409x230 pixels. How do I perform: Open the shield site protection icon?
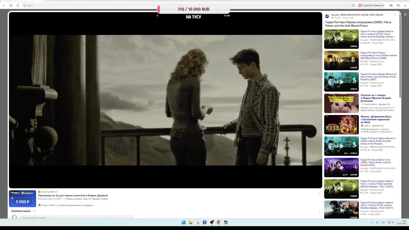pos(25,5)
